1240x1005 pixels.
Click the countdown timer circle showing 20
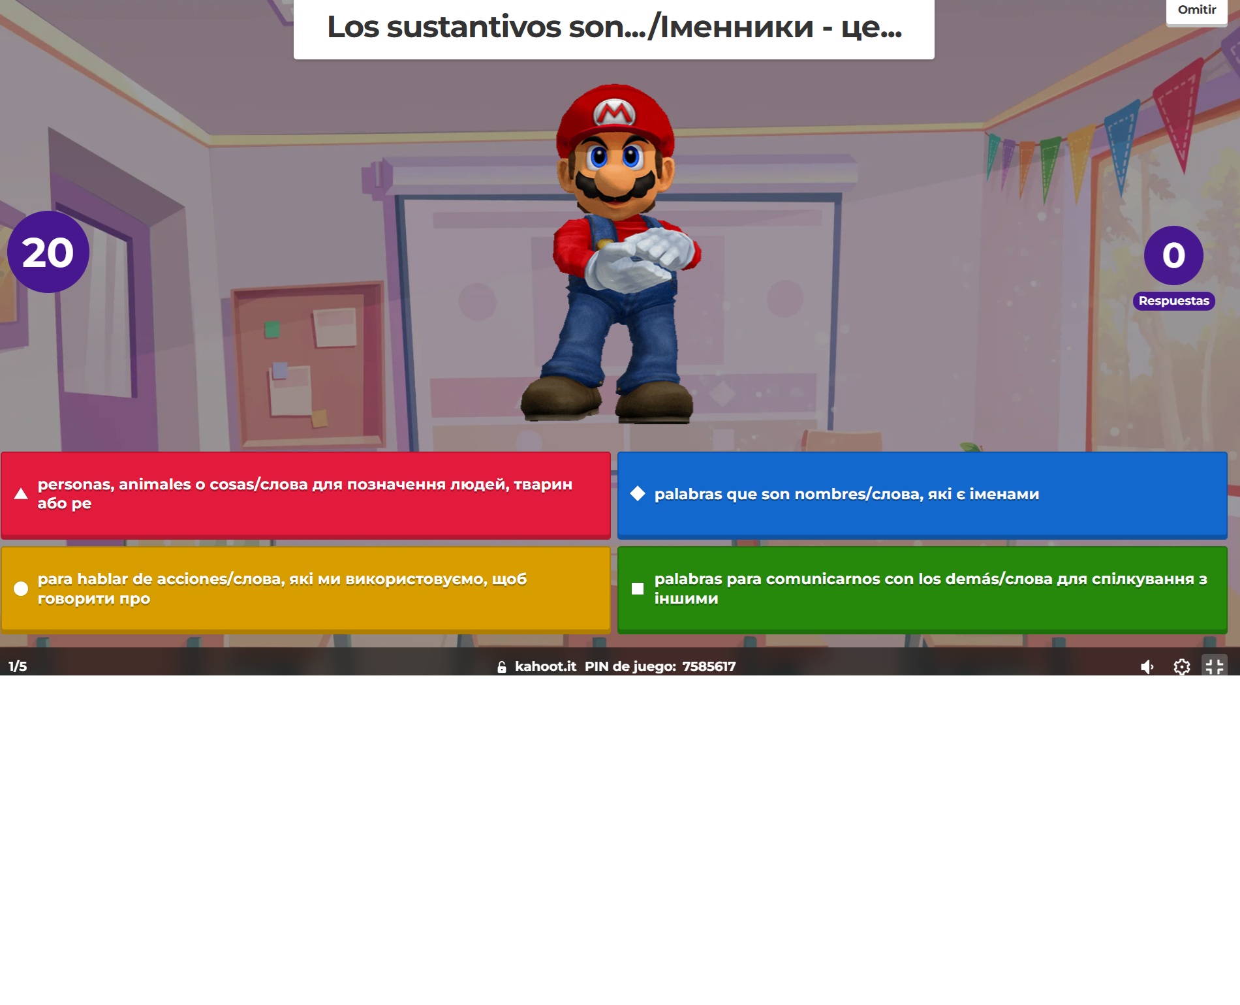pos(48,252)
